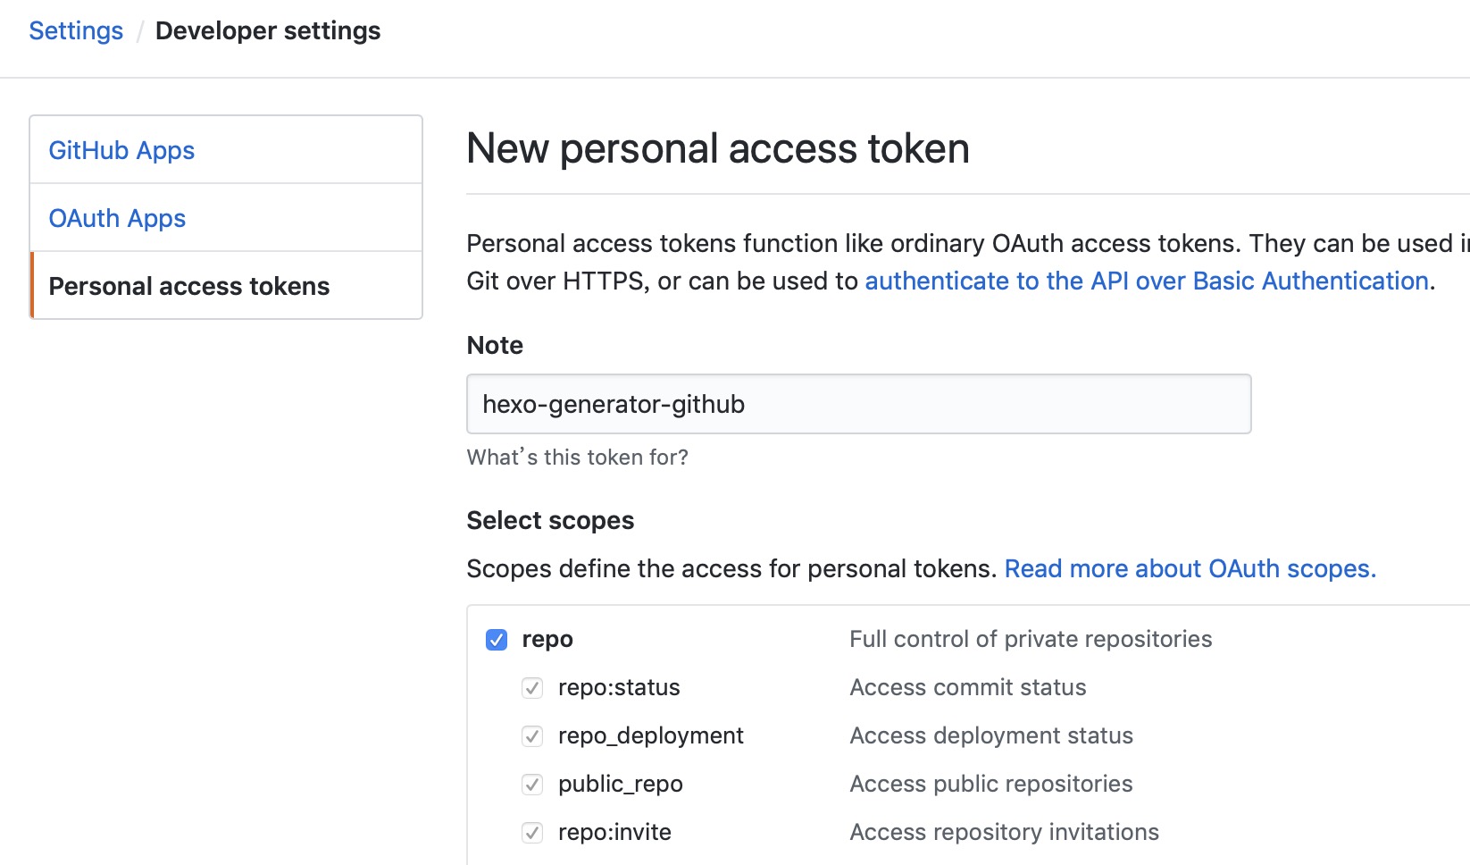Toggle the repo scope checkbox
1470x865 pixels.
pos(497,640)
